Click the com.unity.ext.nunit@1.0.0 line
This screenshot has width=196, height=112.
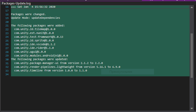point(34,33)
